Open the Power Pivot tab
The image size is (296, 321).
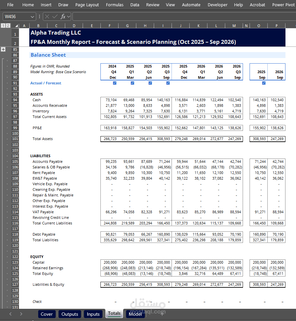(283, 5)
